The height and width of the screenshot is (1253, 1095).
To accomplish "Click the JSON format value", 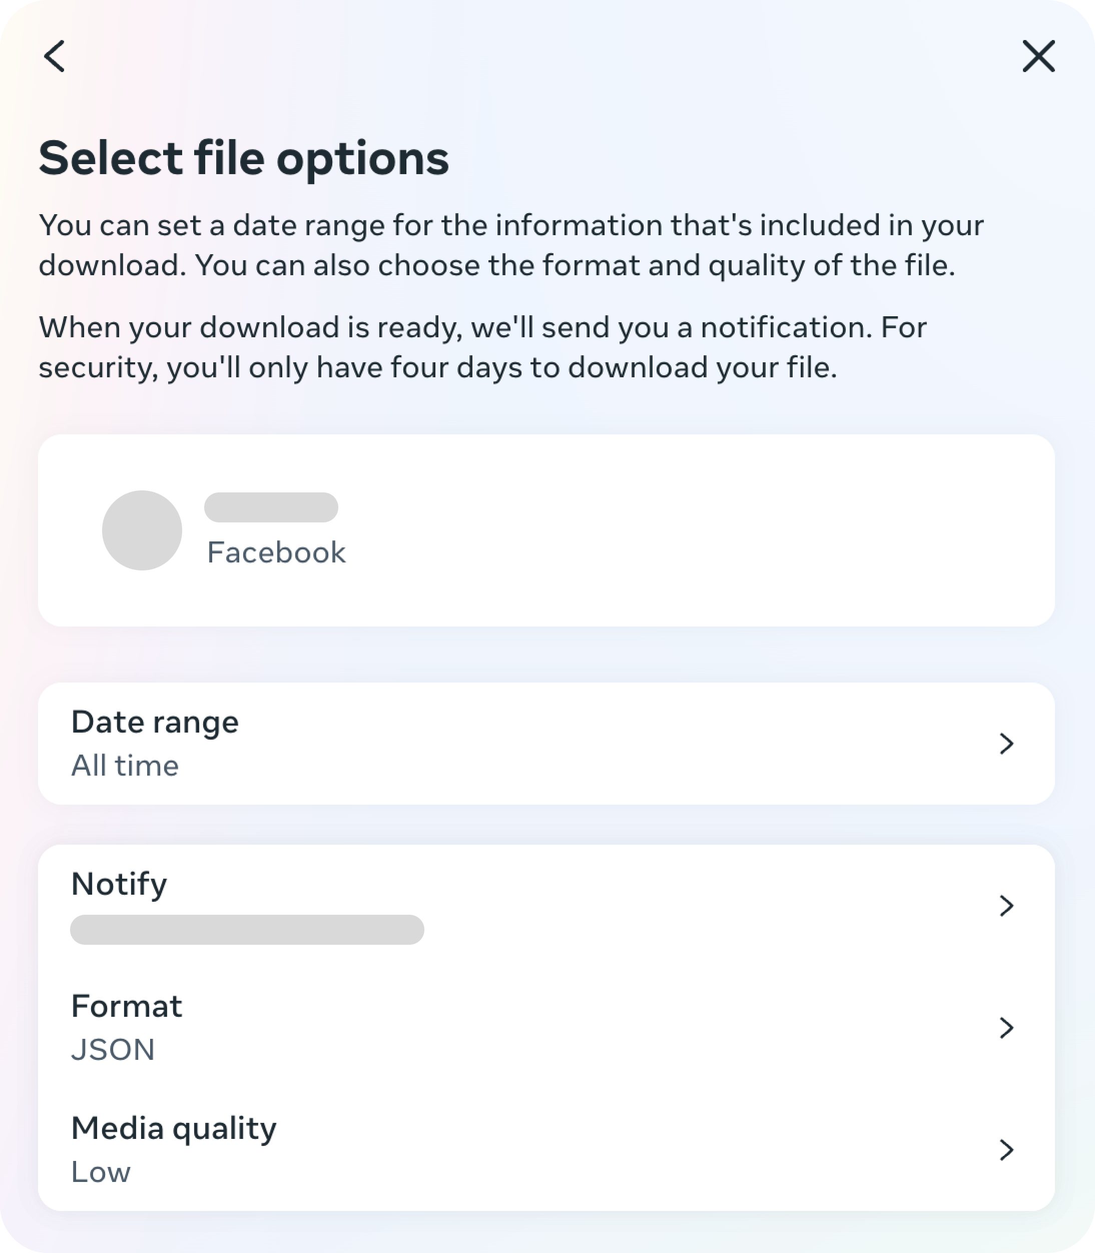I will click(x=113, y=1050).
